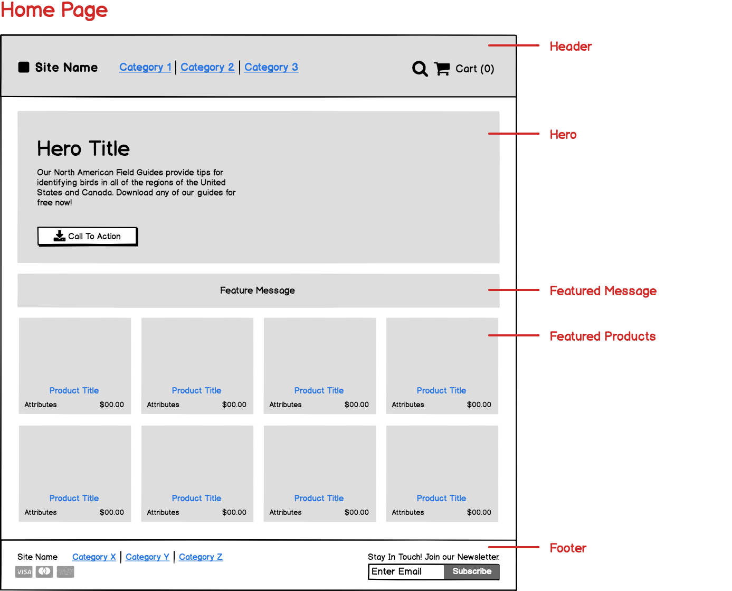
Task: Click the Cart (0) counter label
Action: click(x=474, y=69)
